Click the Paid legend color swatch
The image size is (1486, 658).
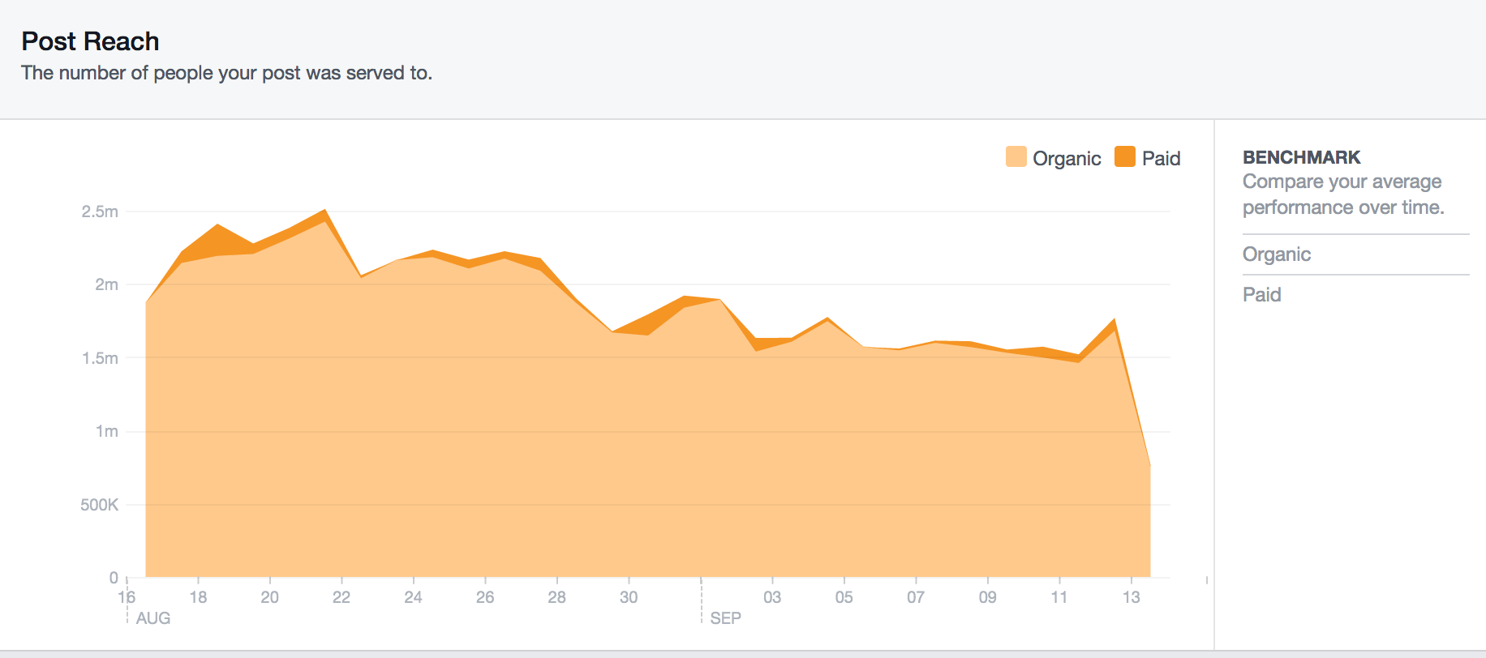1124,156
